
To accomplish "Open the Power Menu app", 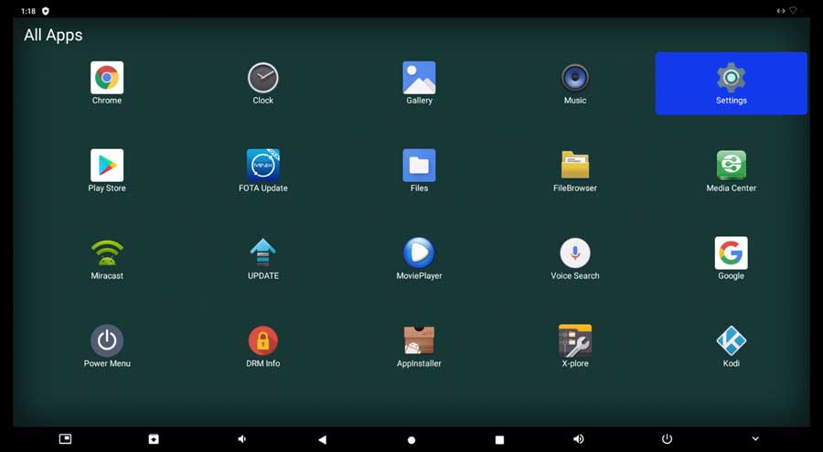I will pos(107,346).
